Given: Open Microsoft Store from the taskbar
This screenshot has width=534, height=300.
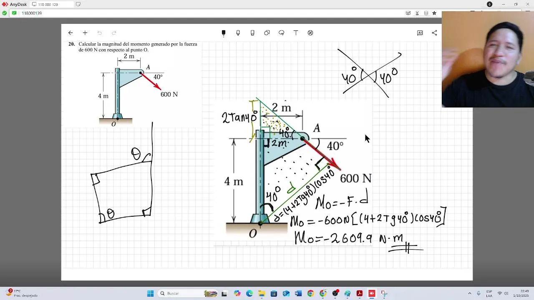Looking at the screenshot, I should tap(274, 293).
